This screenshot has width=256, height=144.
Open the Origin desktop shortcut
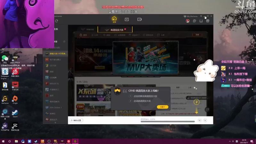15,100
